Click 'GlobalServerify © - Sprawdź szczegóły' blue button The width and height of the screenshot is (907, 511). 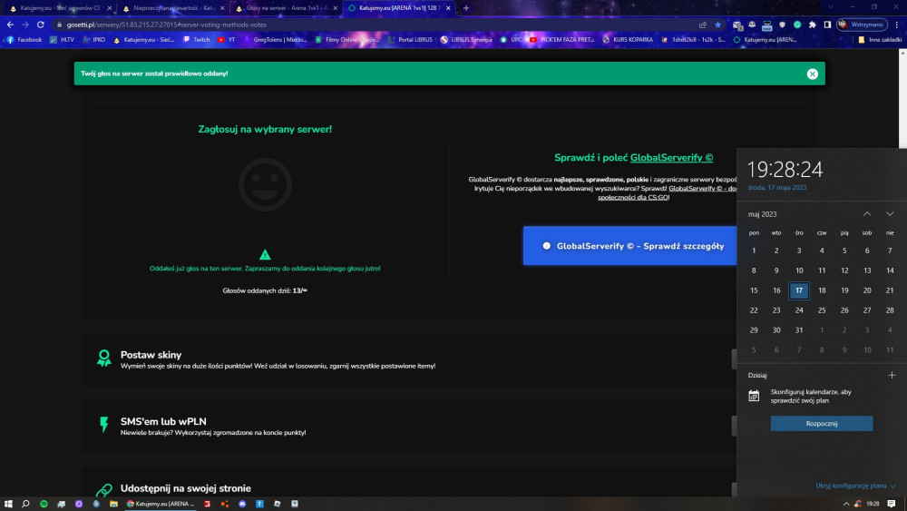pos(630,246)
